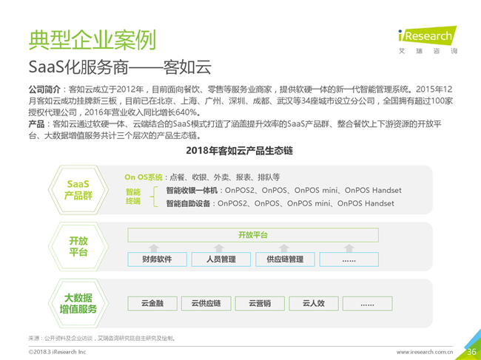
Task: Click the 云人效 box
Action: [x=314, y=304]
